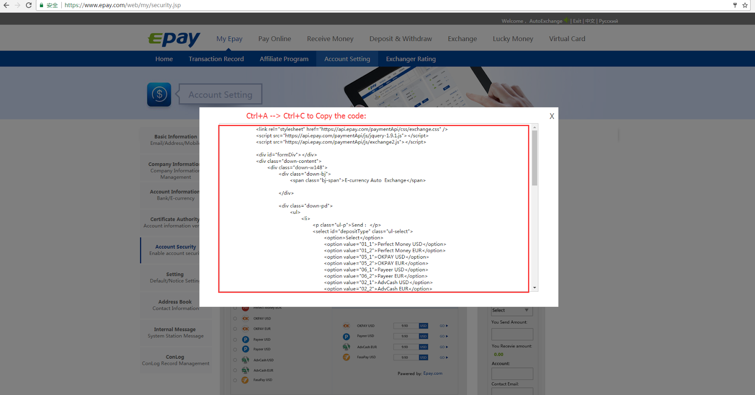Go to the Home tab
The height and width of the screenshot is (395, 755).
pos(164,59)
